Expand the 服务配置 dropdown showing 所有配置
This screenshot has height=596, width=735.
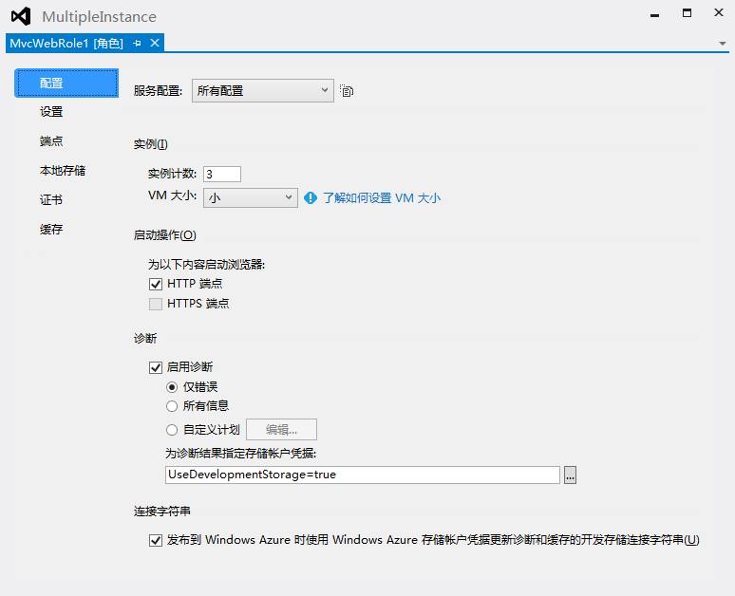click(x=262, y=91)
